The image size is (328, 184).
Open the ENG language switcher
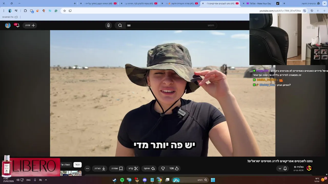[28, 180]
